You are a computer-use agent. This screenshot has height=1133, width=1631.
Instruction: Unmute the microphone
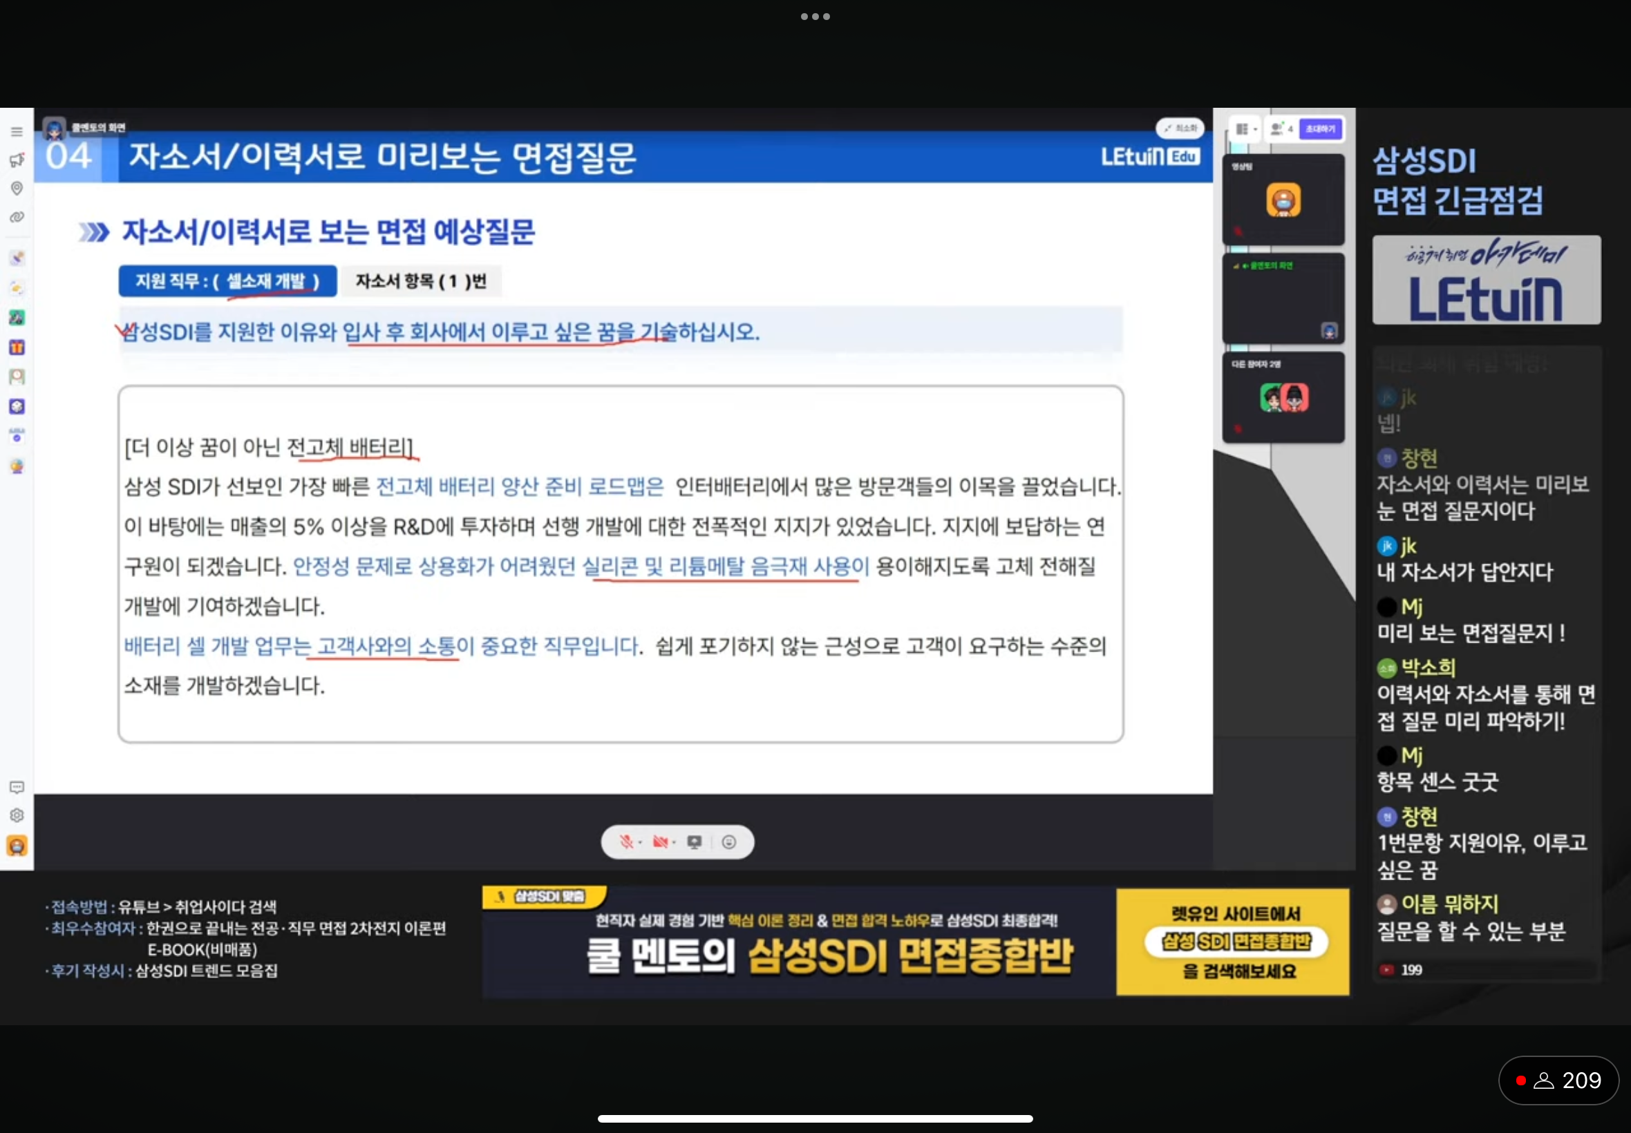[625, 842]
